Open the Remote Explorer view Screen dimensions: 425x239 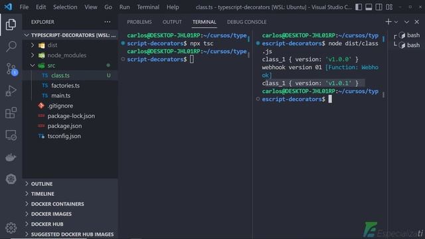11,135
